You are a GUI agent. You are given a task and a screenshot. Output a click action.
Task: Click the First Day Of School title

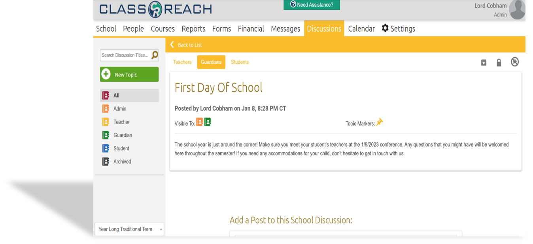[x=219, y=87]
